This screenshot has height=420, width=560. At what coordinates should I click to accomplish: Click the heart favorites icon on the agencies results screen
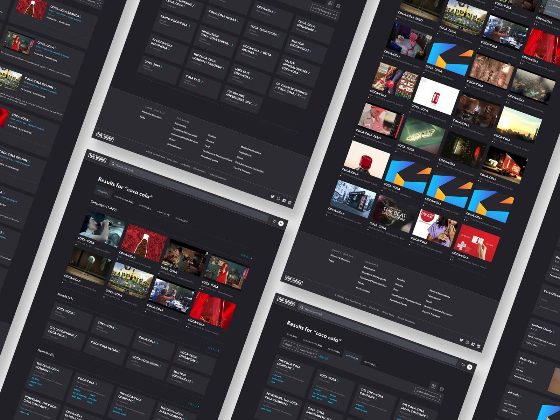coord(463,365)
